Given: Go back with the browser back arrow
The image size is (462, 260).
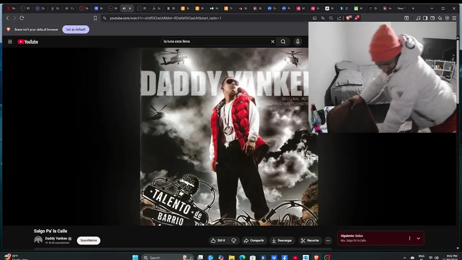Looking at the screenshot, I should (x=8, y=18).
